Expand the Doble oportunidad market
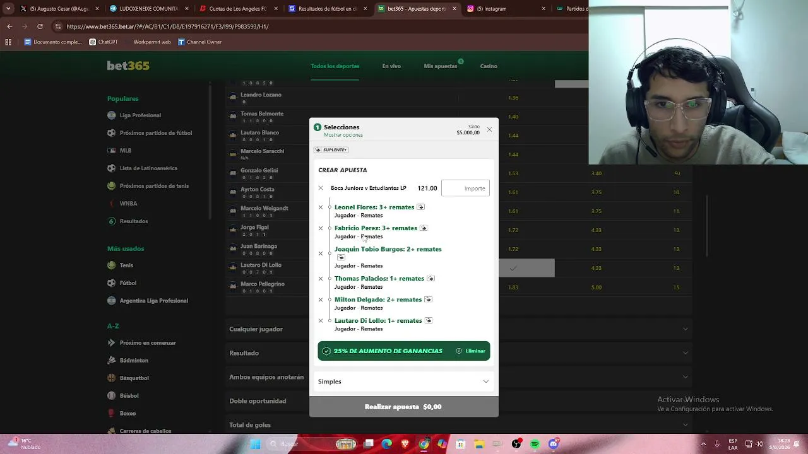The width and height of the screenshot is (808, 454). tap(460, 401)
